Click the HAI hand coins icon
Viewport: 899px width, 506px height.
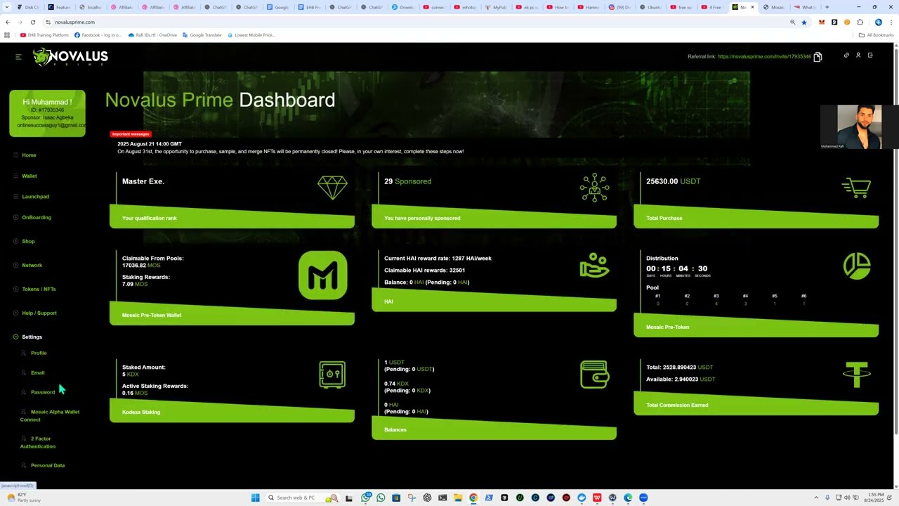pyautogui.click(x=594, y=266)
